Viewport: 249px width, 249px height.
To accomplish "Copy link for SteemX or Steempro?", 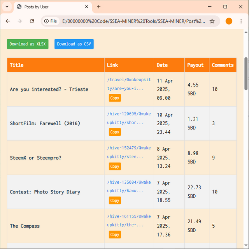I will [x=115, y=166].
